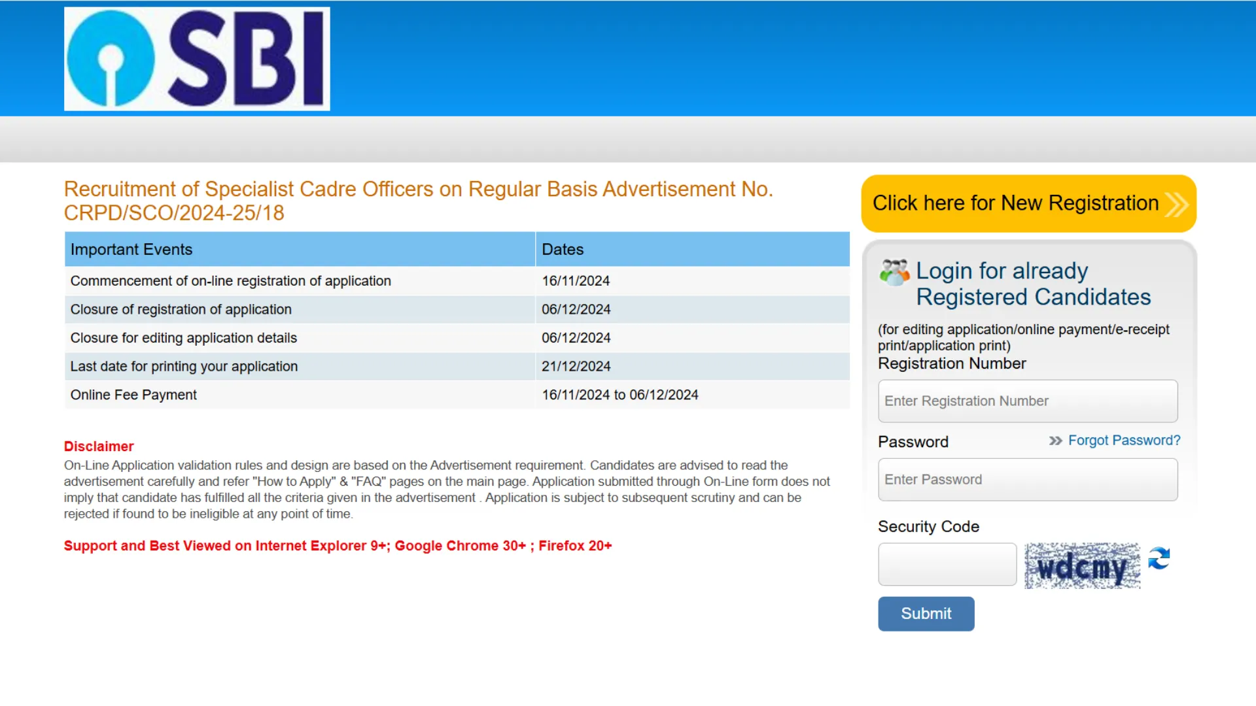Click the Login for already Registered Candidates heading

1033,284
